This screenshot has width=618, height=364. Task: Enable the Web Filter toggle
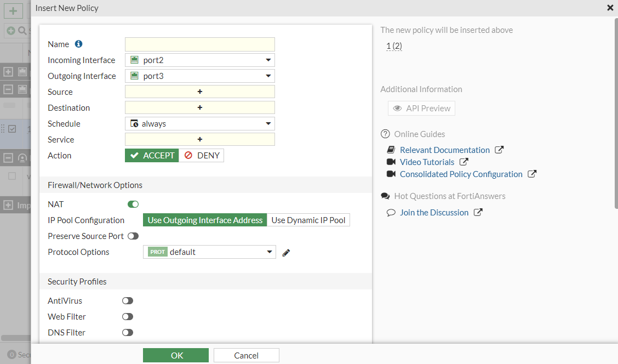(x=128, y=317)
